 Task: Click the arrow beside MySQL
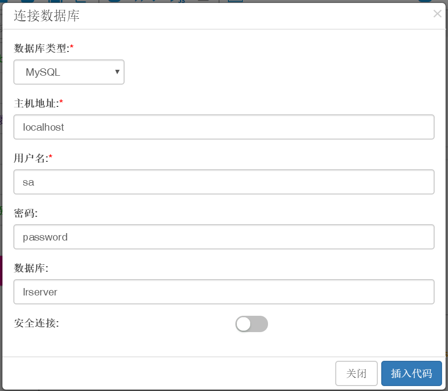point(117,72)
